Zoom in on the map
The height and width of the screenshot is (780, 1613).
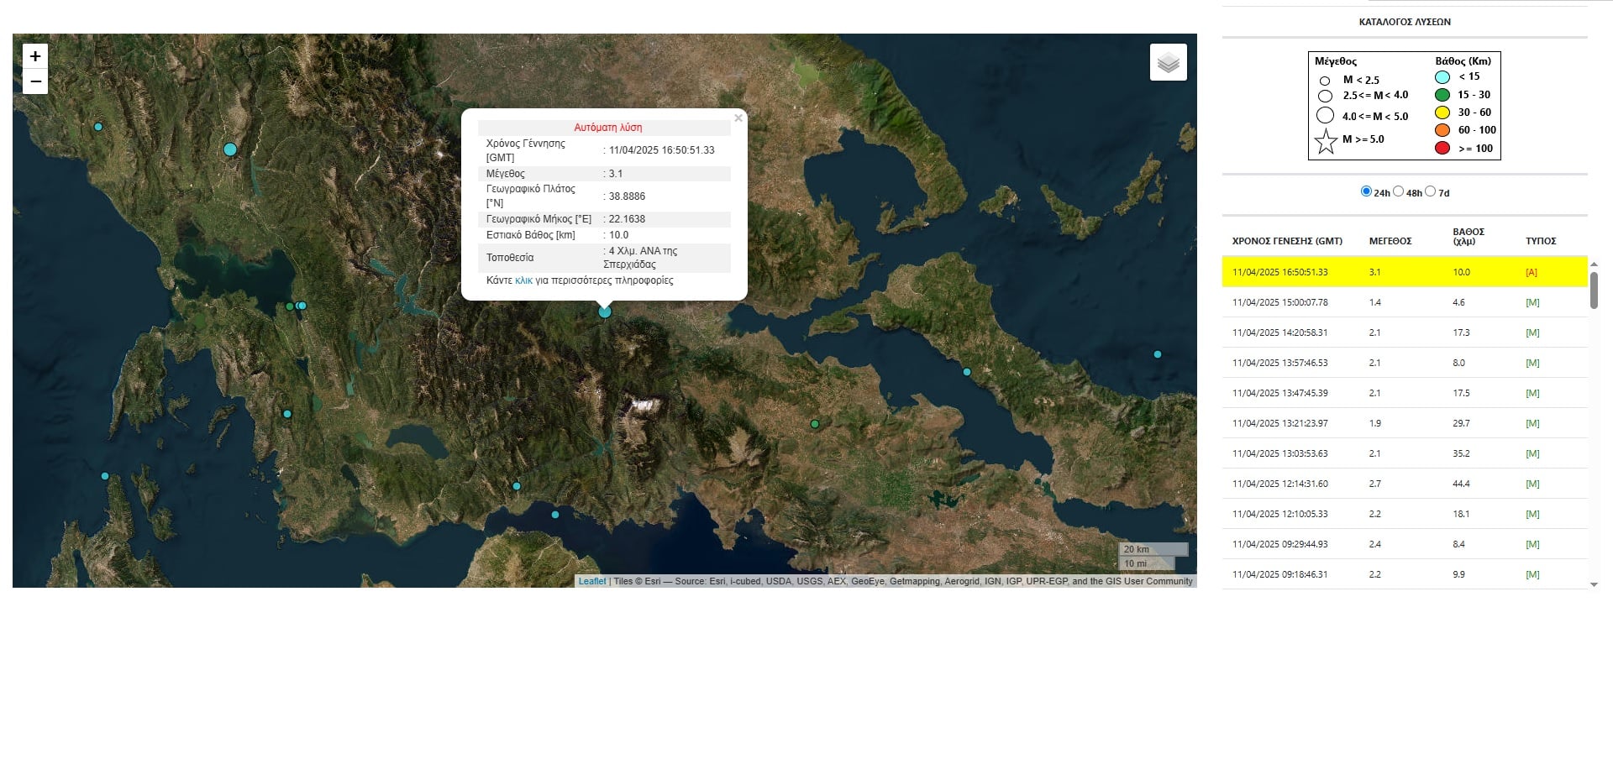pos(35,56)
